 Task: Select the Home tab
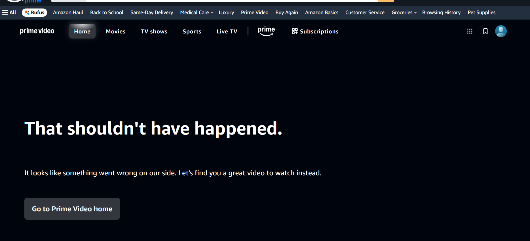82,31
